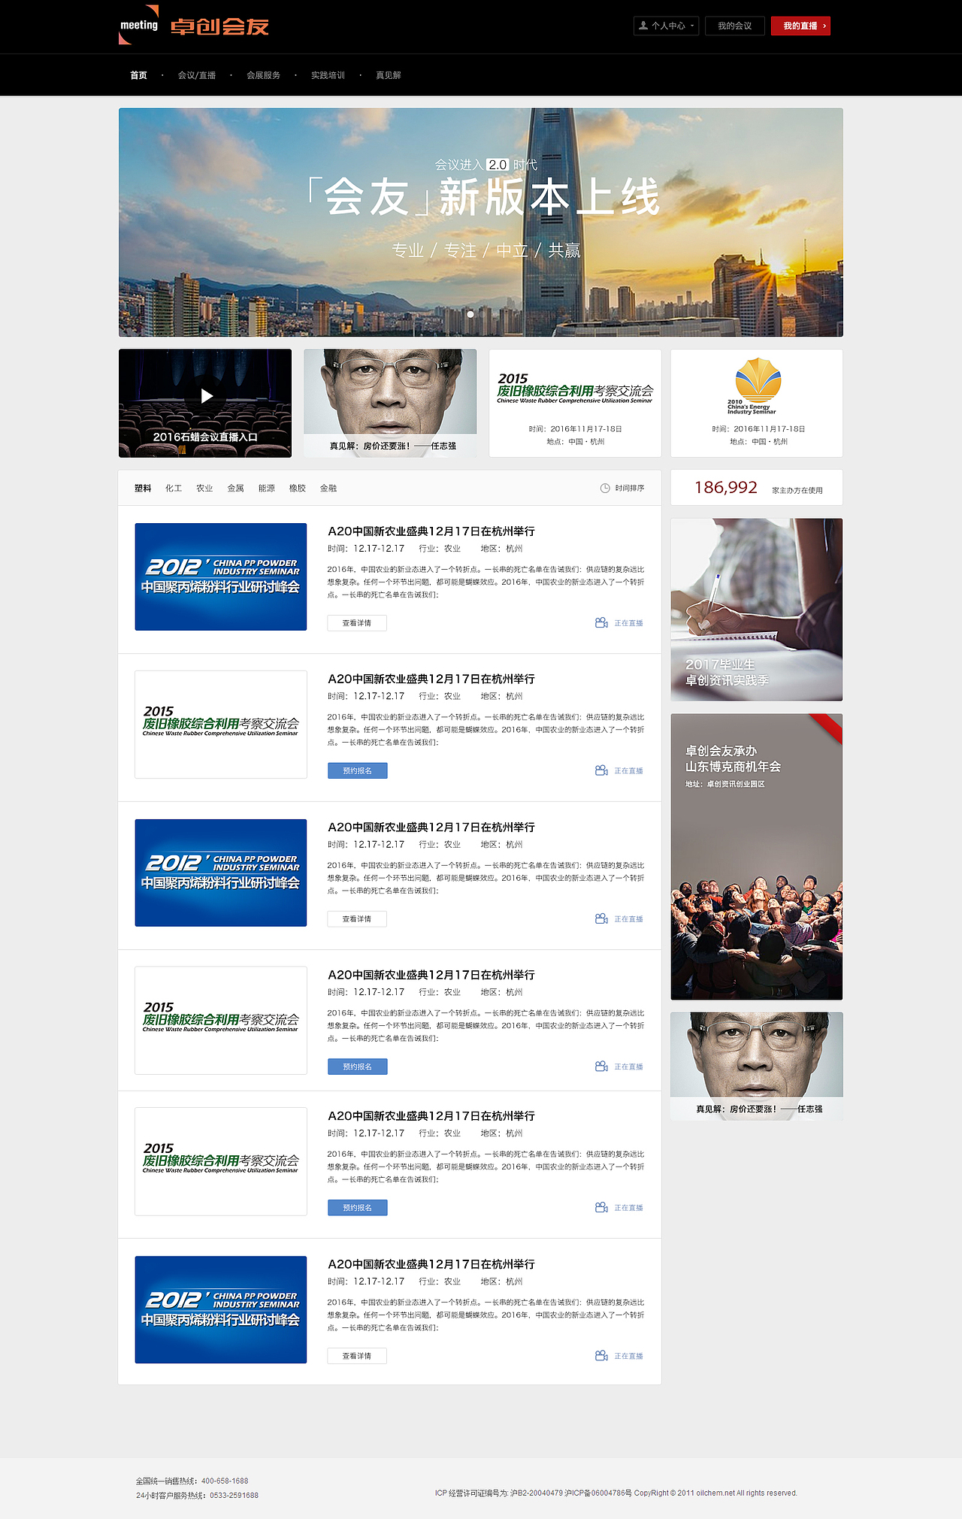Image resolution: width=962 pixels, height=1519 pixels.
Task: Open the 真见解 任志强 thumbnail under the banner
Action: click(x=390, y=403)
